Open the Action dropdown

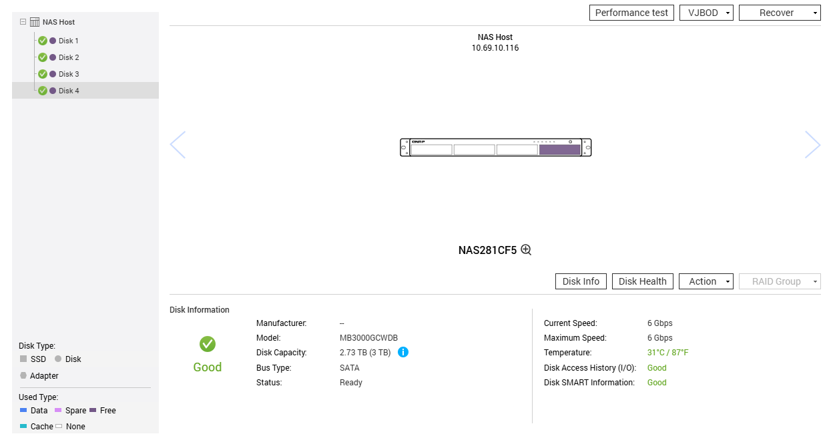pos(706,281)
